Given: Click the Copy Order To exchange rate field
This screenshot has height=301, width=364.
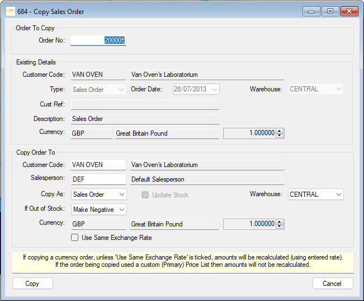Looking at the screenshot, I should tap(249, 224).
